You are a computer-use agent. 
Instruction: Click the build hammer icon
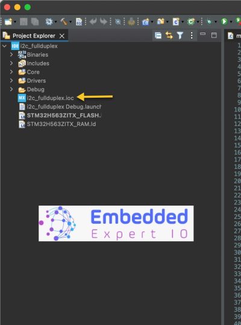coord(64,21)
